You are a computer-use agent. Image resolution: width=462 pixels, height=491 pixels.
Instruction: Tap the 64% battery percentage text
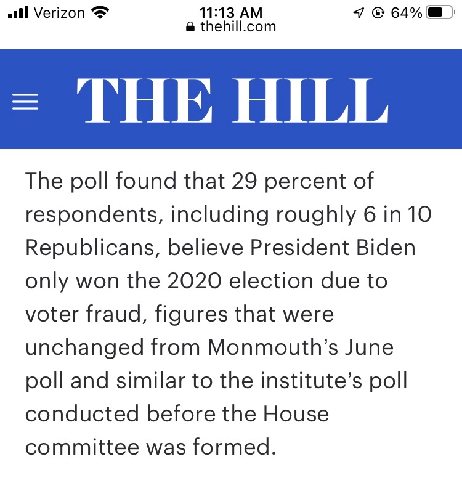[x=405, y=12]
